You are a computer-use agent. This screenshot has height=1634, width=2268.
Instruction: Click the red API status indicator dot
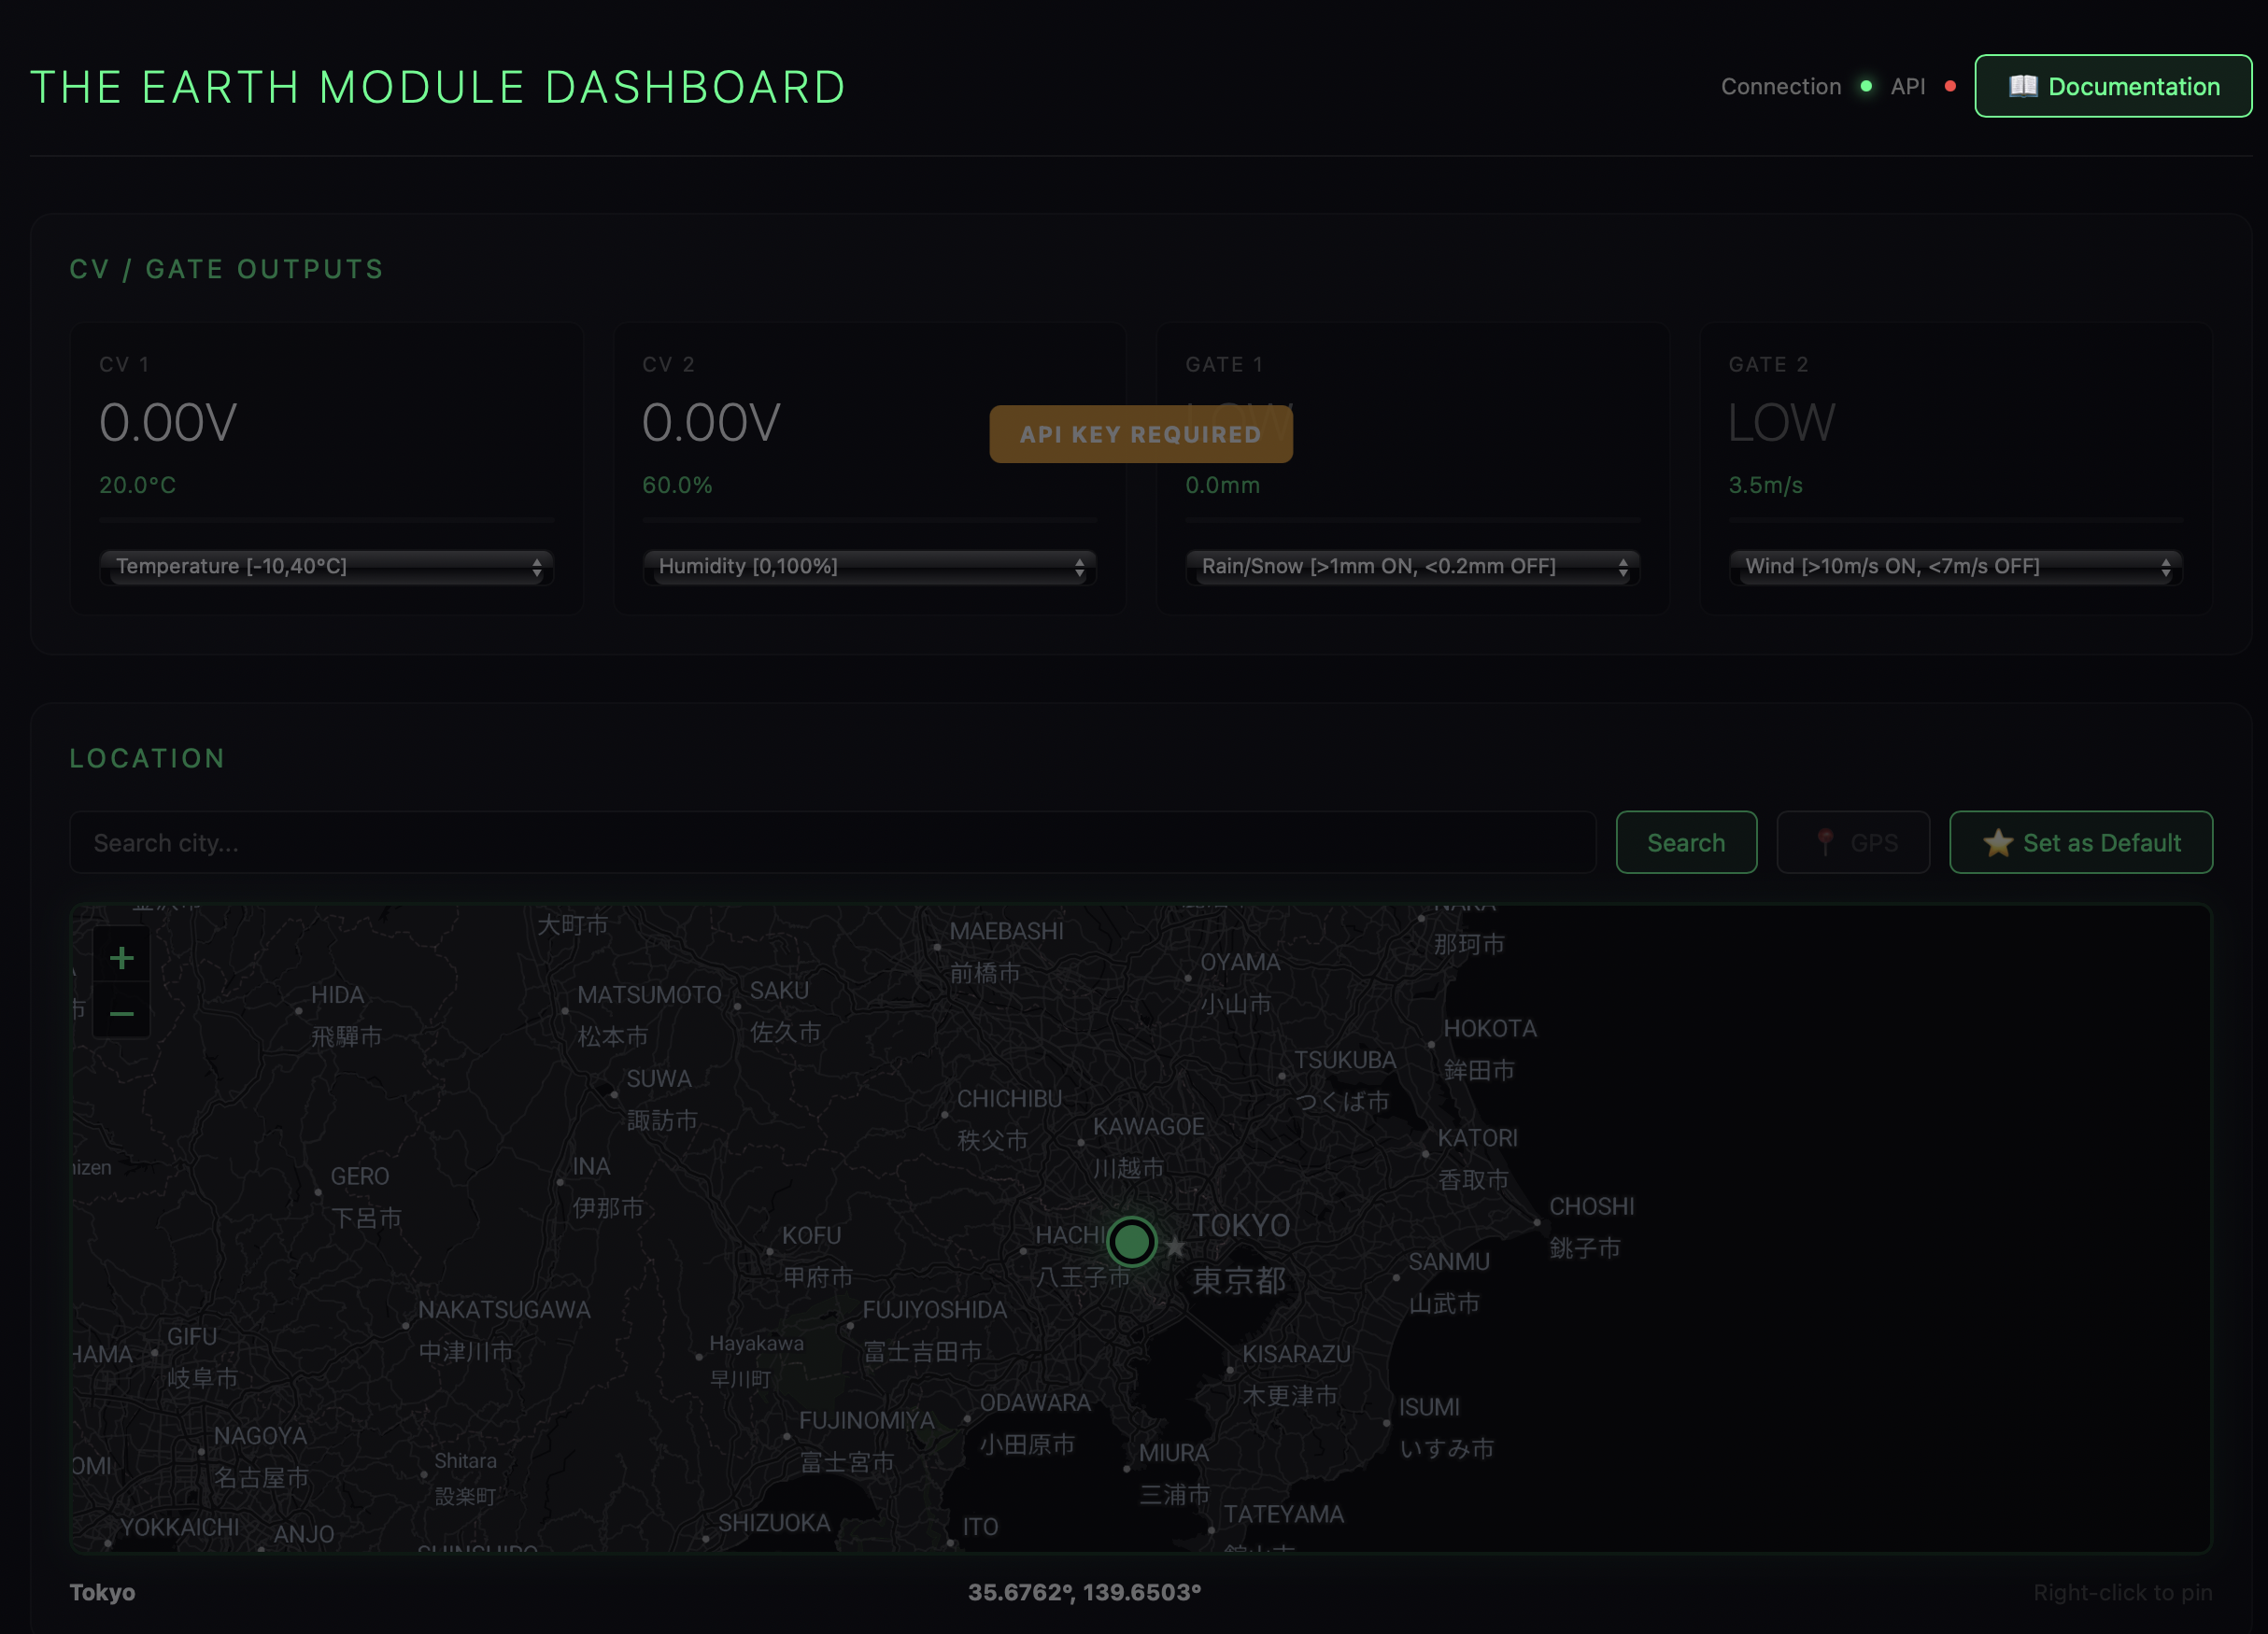coord(1950,87)
